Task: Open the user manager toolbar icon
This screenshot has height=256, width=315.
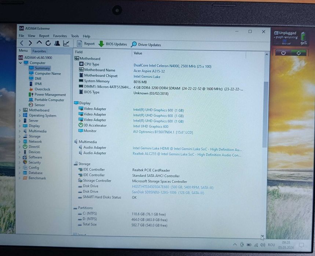Action: [x=57, y=43]
